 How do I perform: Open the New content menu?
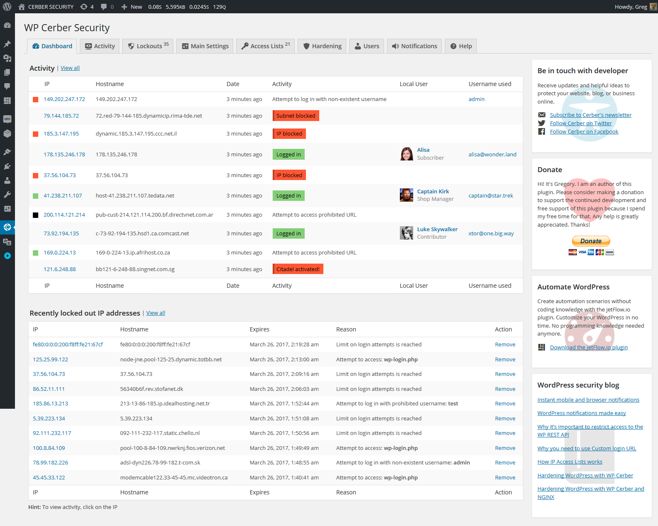point(131,7)
